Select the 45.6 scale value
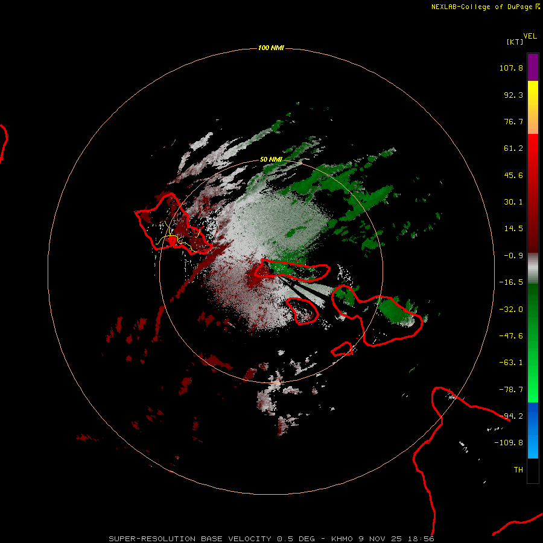The height and width of the screenshot is (543, 543). [x=513, y=175]
